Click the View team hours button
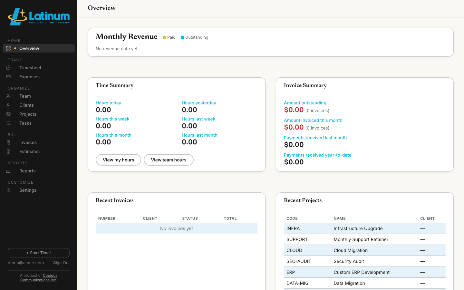 pos(169,160)
